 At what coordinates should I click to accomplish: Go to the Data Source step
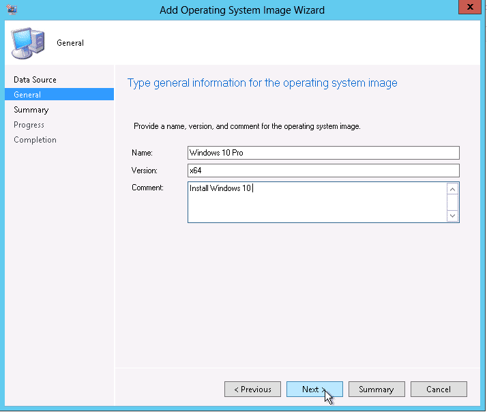point(35,80)
